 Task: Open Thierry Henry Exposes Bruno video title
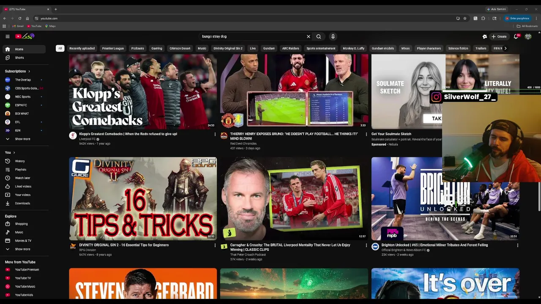[294, 136]
